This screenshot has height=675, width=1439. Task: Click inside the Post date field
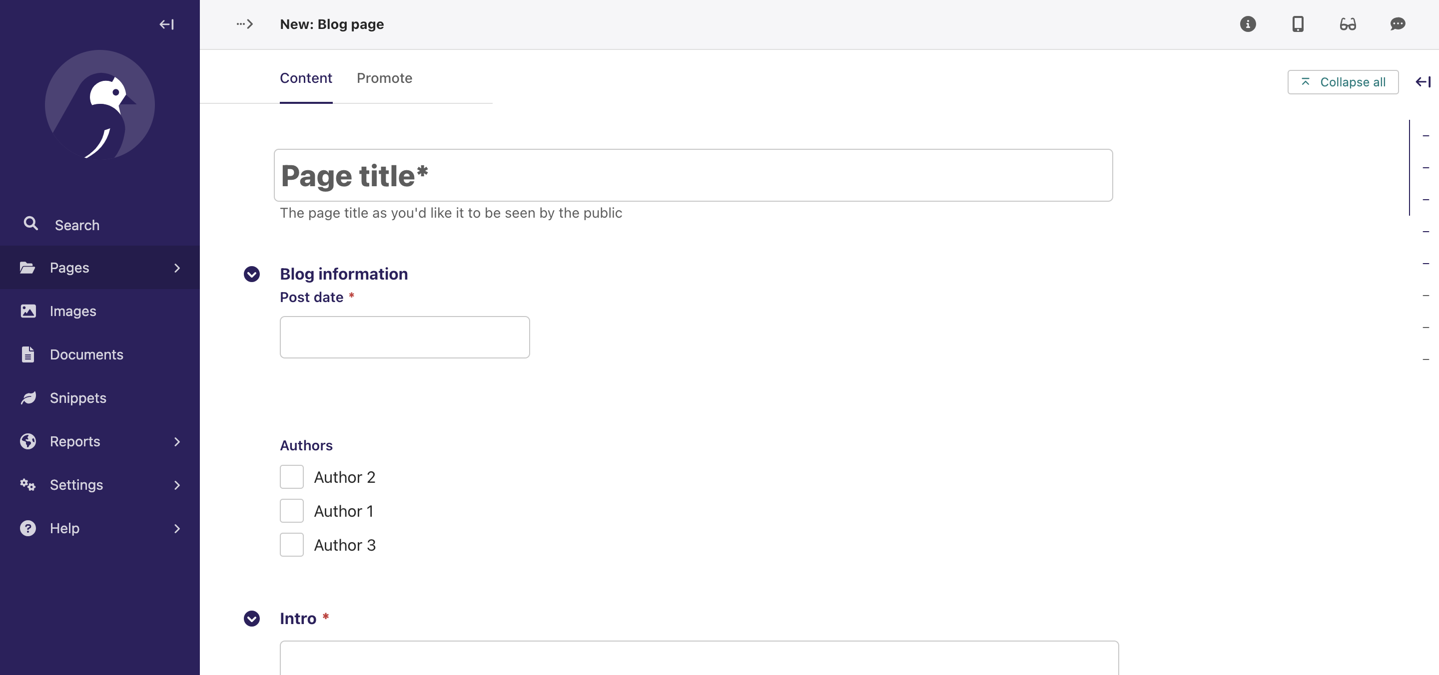pyautogui.click(x=404, y=337)
